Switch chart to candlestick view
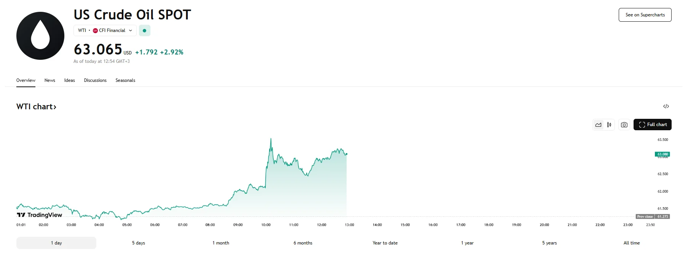The height and width of the screenshot is (254, 688). 609,125
